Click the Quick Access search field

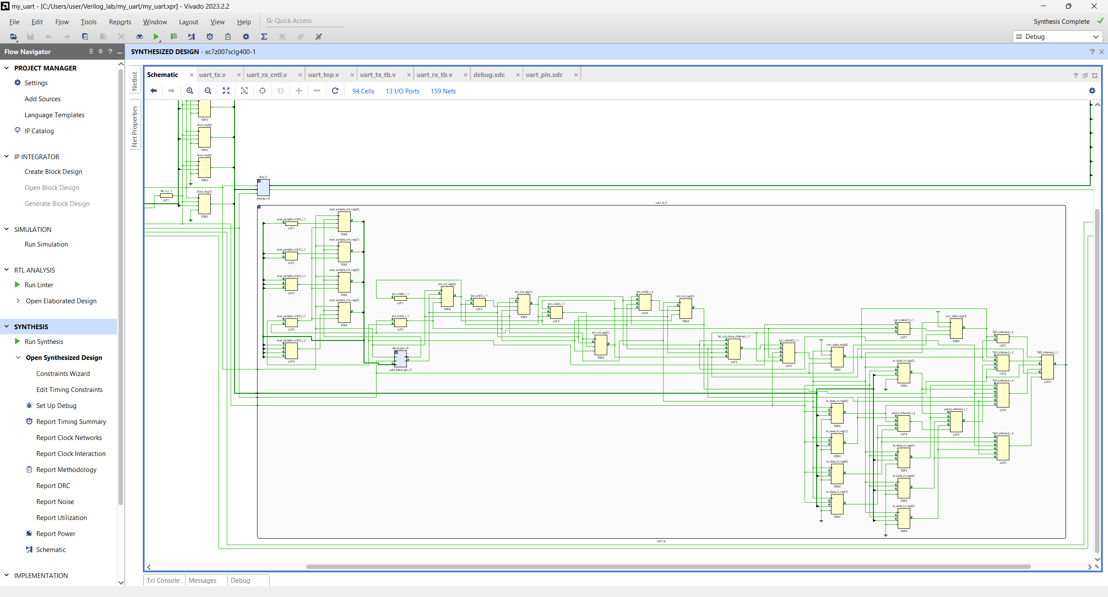303,21
